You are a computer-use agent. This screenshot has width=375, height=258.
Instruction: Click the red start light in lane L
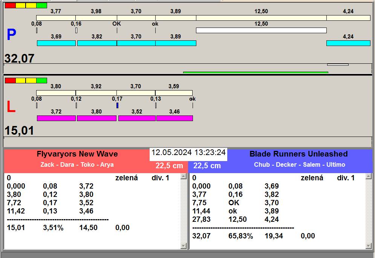tap(10, 80)
